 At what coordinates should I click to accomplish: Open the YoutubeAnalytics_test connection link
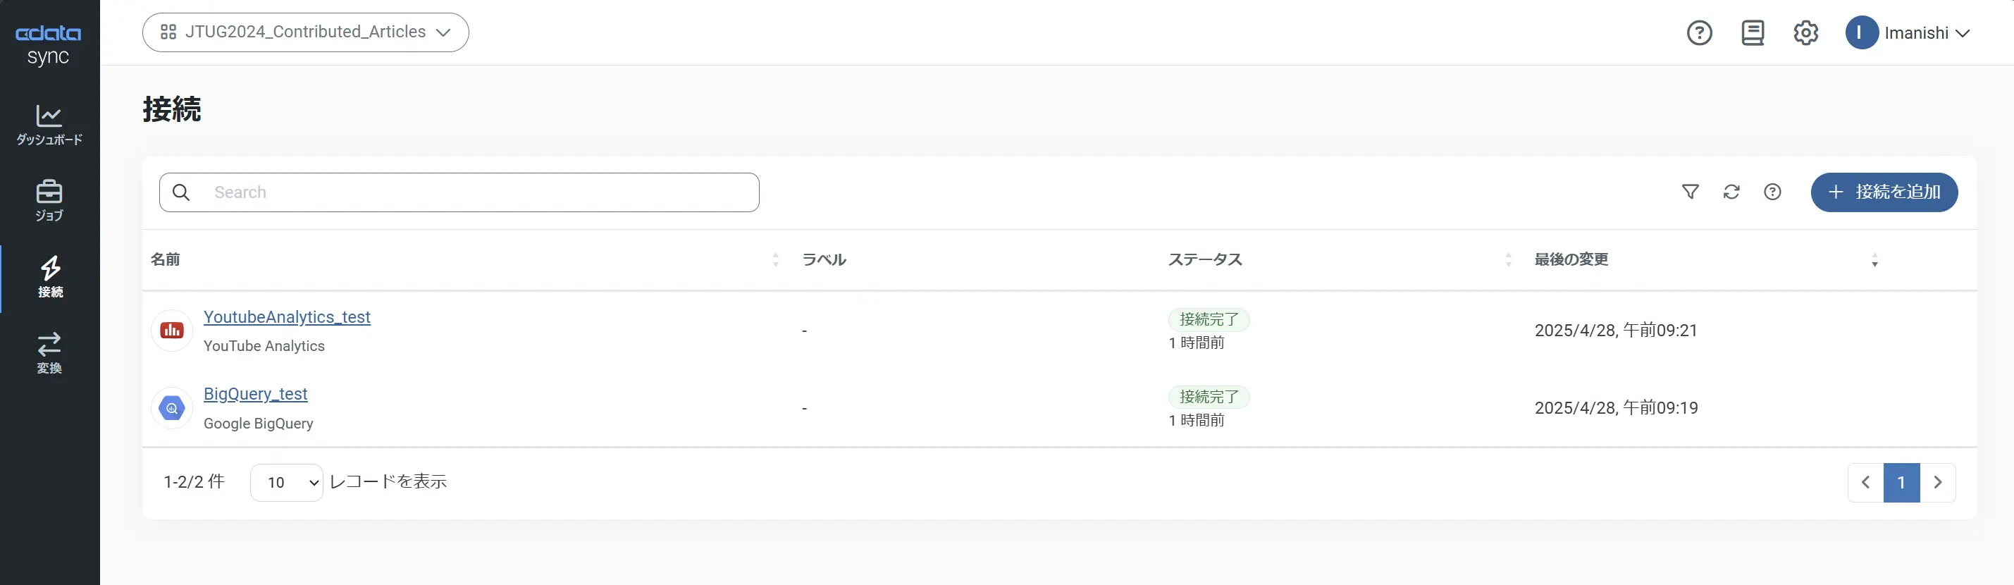[287, 316]
